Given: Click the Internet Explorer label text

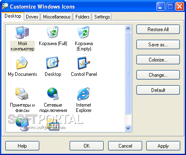Looking at the screenshot, I should coord(84,108).
